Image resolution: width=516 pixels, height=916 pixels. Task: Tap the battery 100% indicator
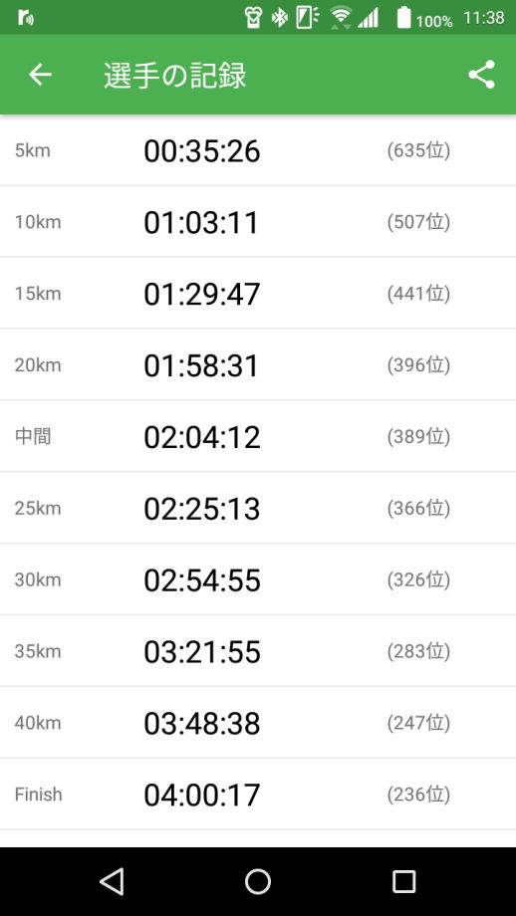pyautogui.click(x=424, y=19)
